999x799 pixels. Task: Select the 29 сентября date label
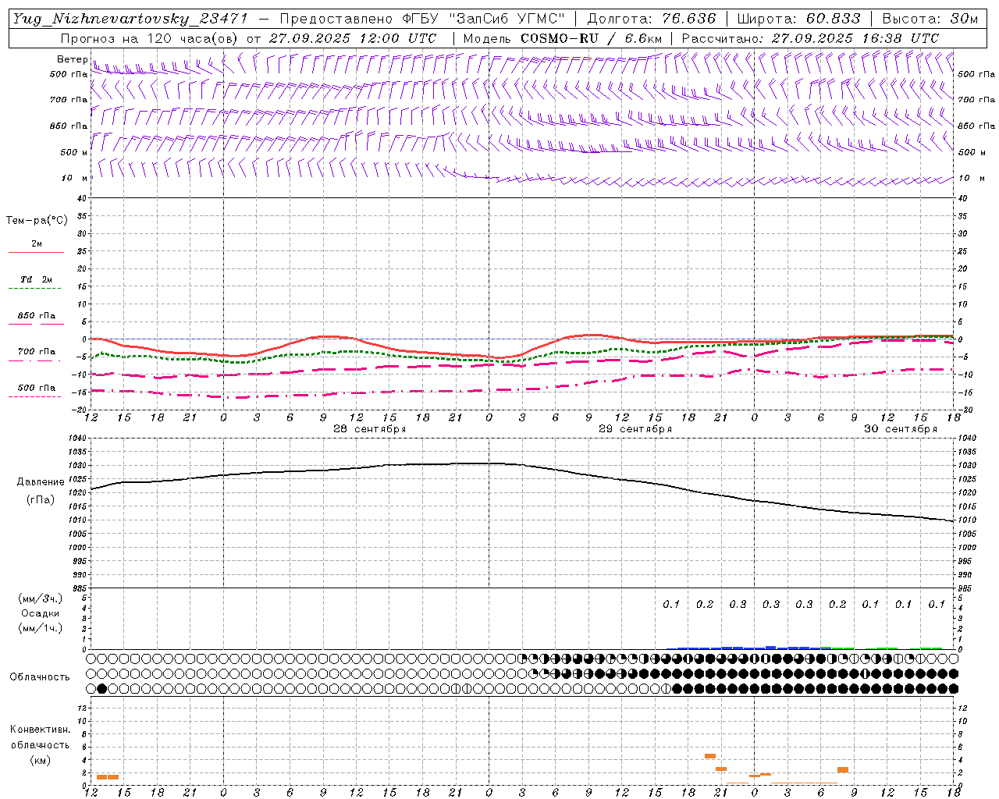pos(635,429)
